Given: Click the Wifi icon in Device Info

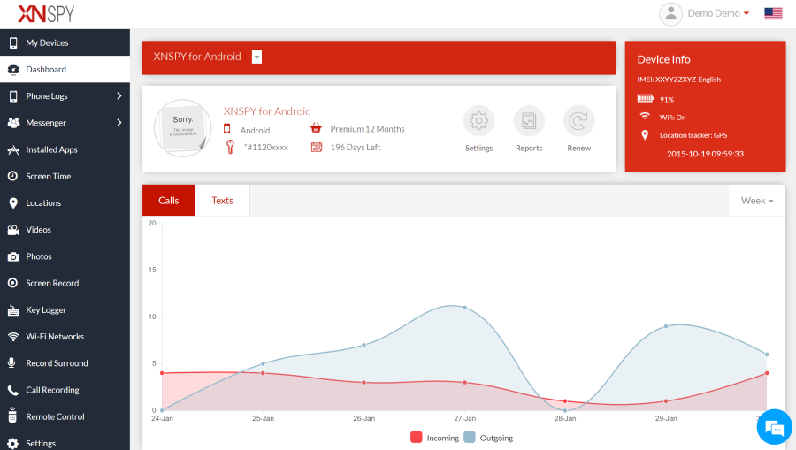Looking at the screenshot, I should tap(645, 116).
